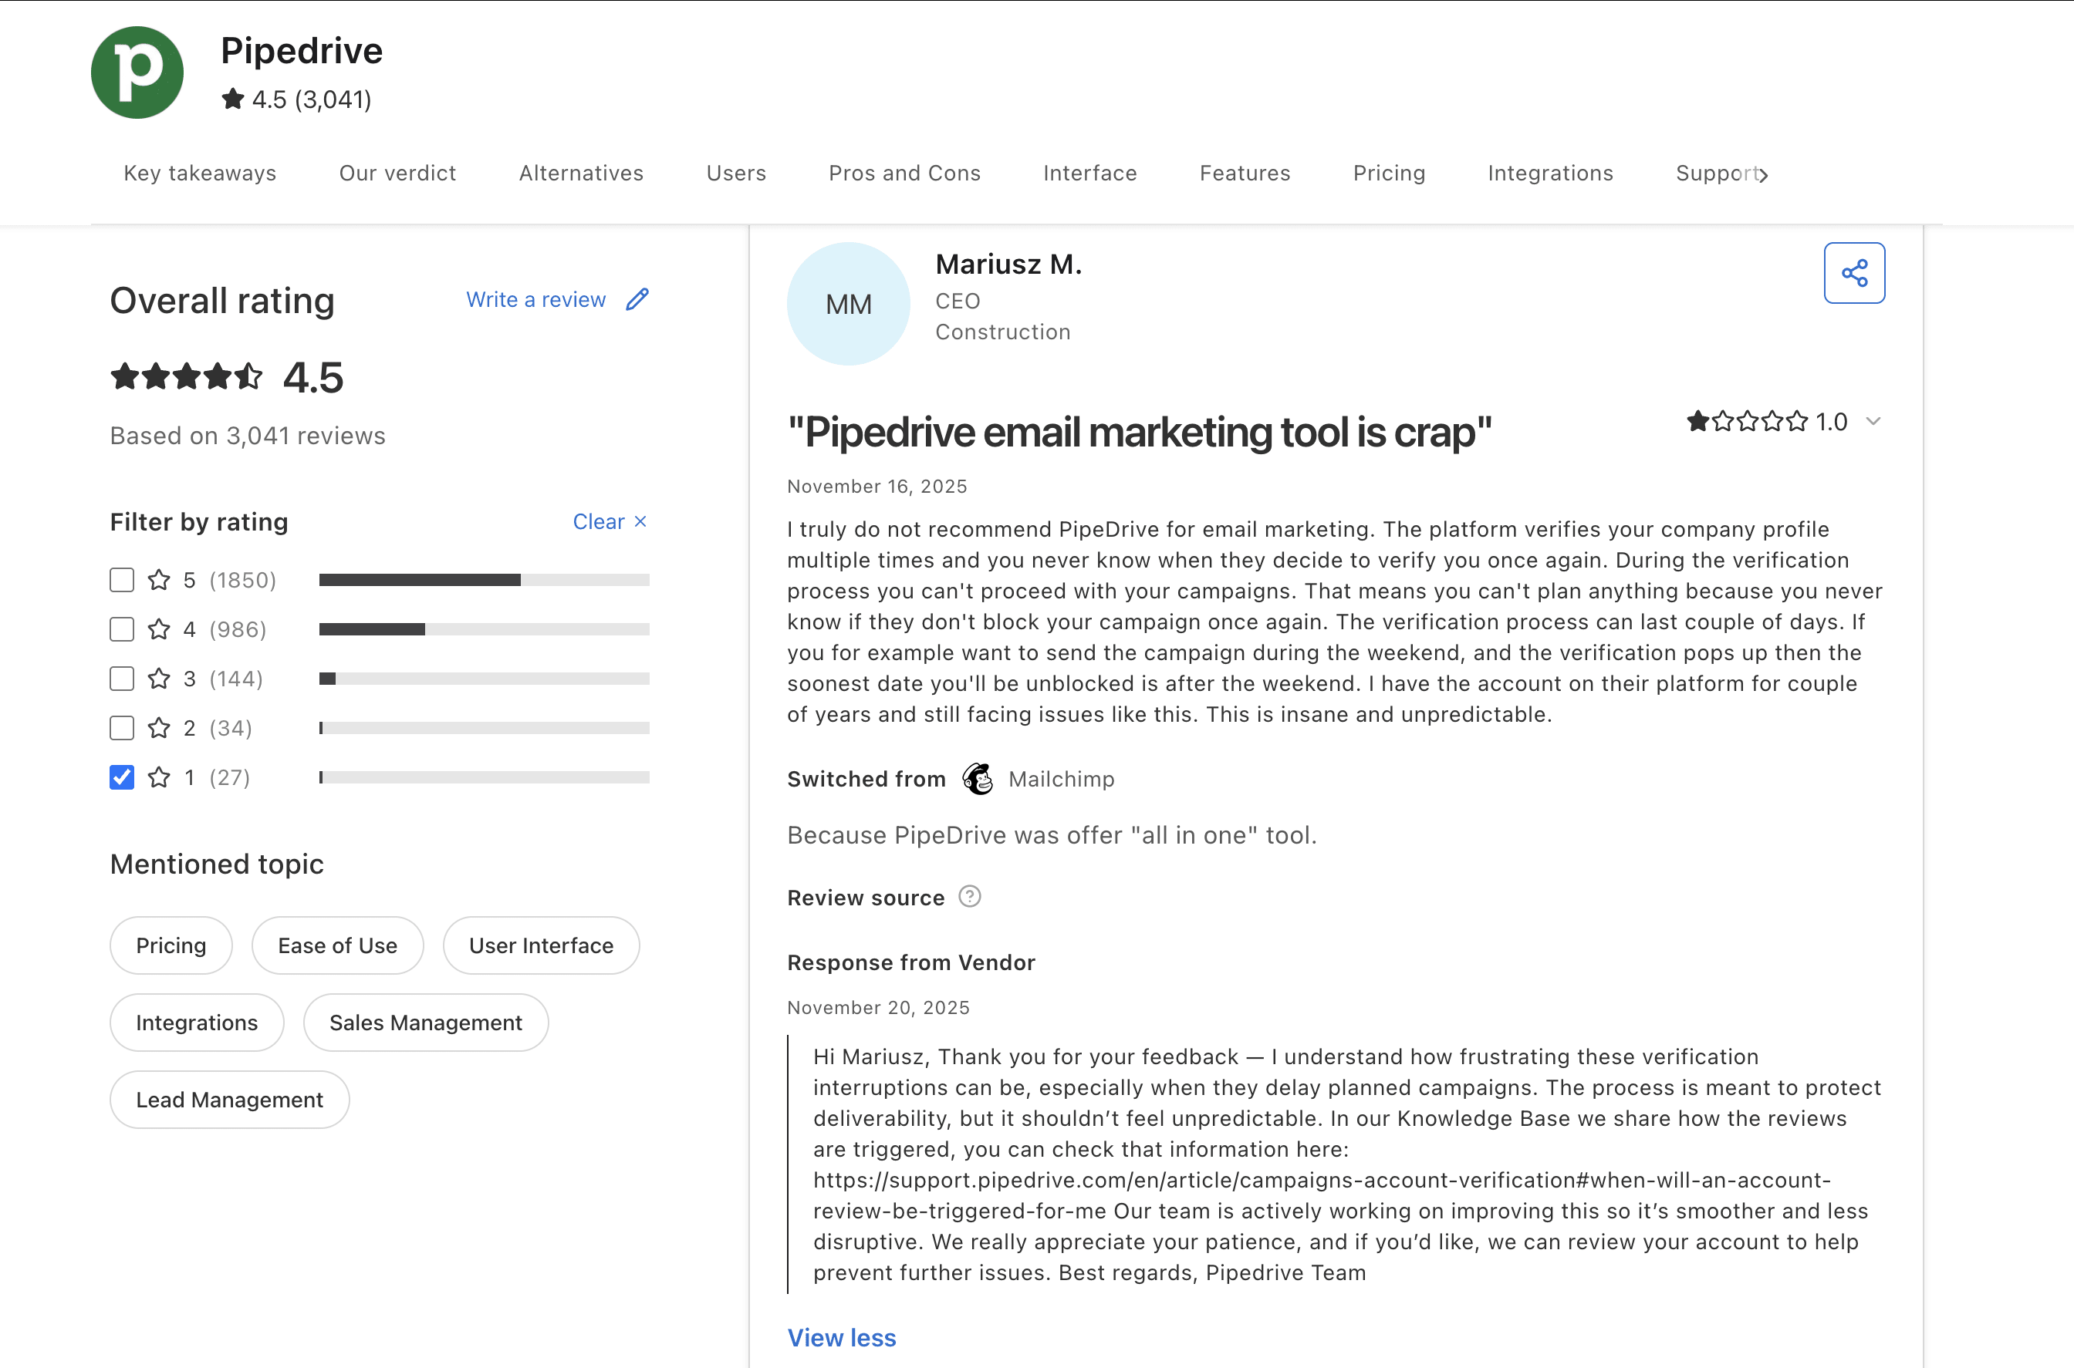Clear the rating filter using the X icon
2074x1368 pixels.
(x=640, y=521)
